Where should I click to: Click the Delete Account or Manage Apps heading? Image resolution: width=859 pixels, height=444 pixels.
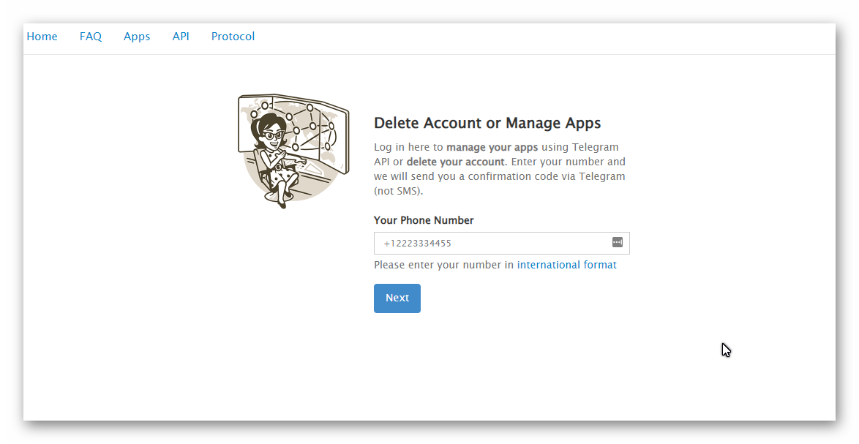click(x=487, y=123)
